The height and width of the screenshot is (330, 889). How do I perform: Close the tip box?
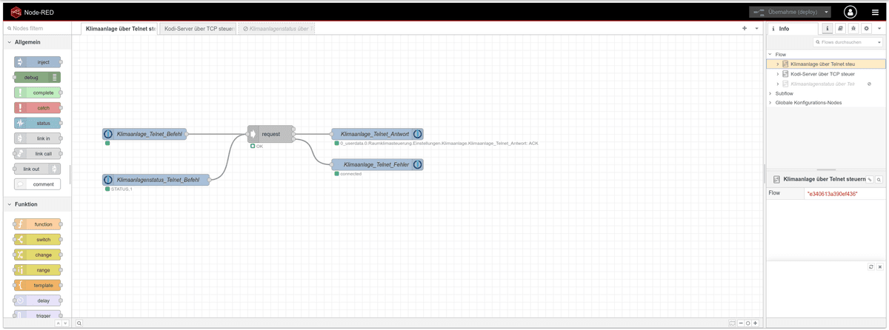tap(879, 267)
